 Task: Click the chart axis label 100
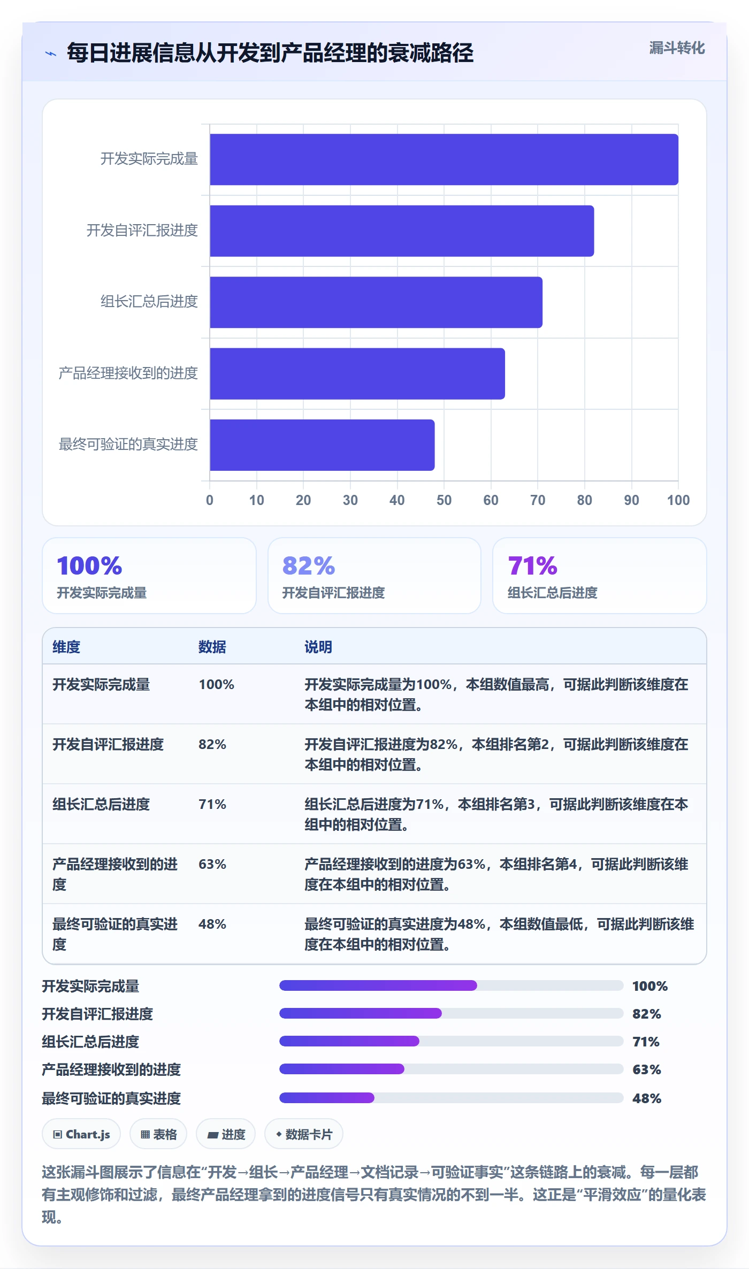(x=678, y=500)
